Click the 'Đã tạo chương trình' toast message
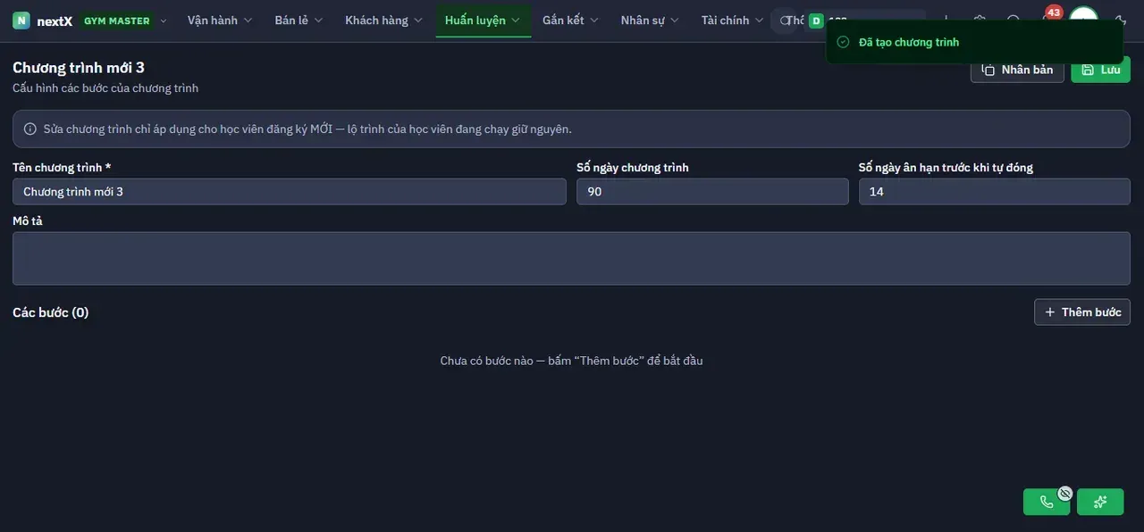This screenshot has width=1144, height=532. (909, 42)
